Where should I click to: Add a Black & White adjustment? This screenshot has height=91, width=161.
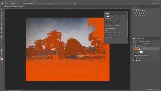tap(139, 13)
